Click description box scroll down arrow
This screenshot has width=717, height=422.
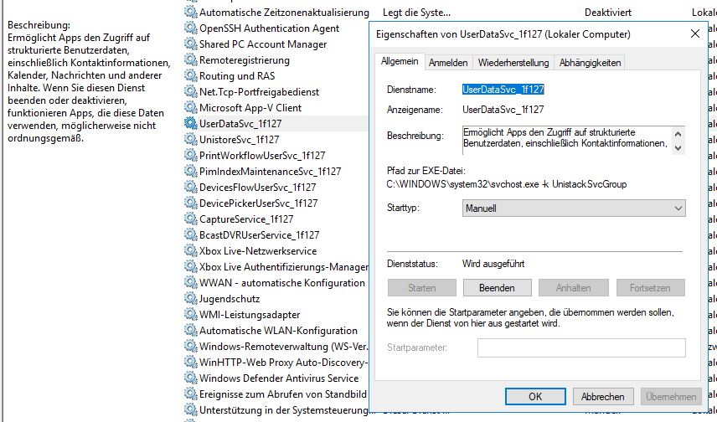coord(678,147)
